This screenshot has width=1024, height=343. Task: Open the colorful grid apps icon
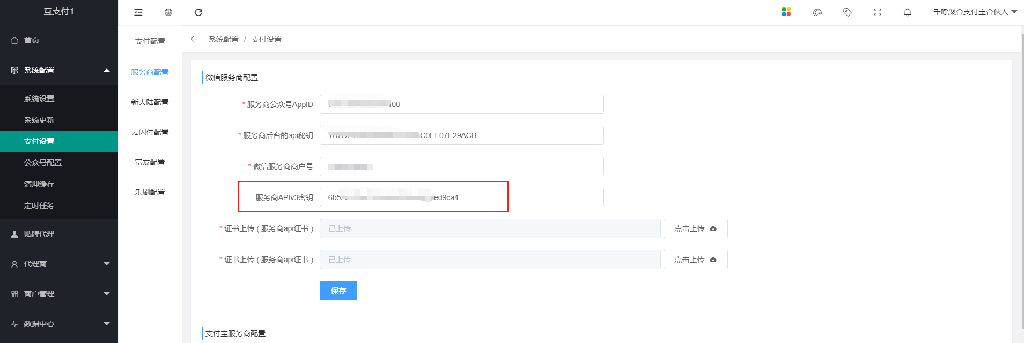pyautogui.click(x=786, y=12)
